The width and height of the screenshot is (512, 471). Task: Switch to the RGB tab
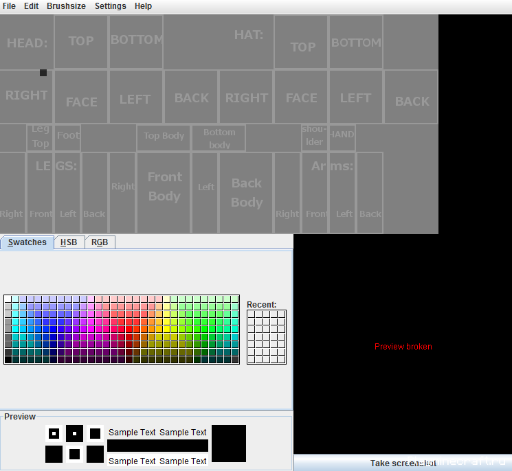tap(100, 242)
